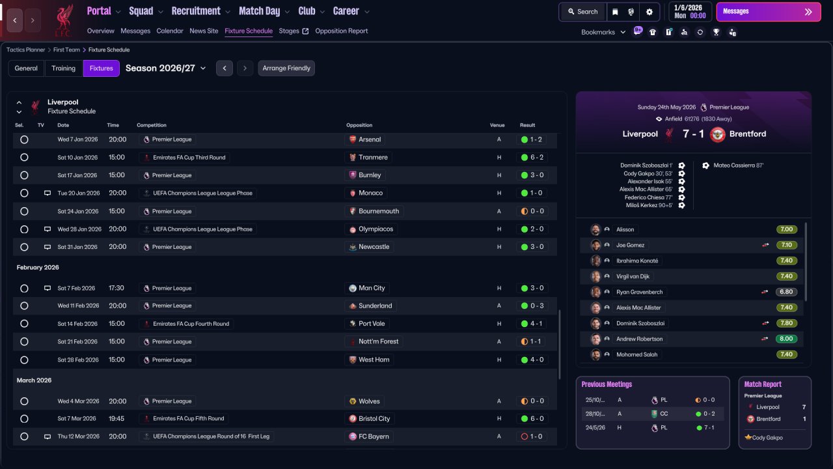Click the substitution icon next to Andrew Robertson

pyautogui.click(x=766, y=339)
